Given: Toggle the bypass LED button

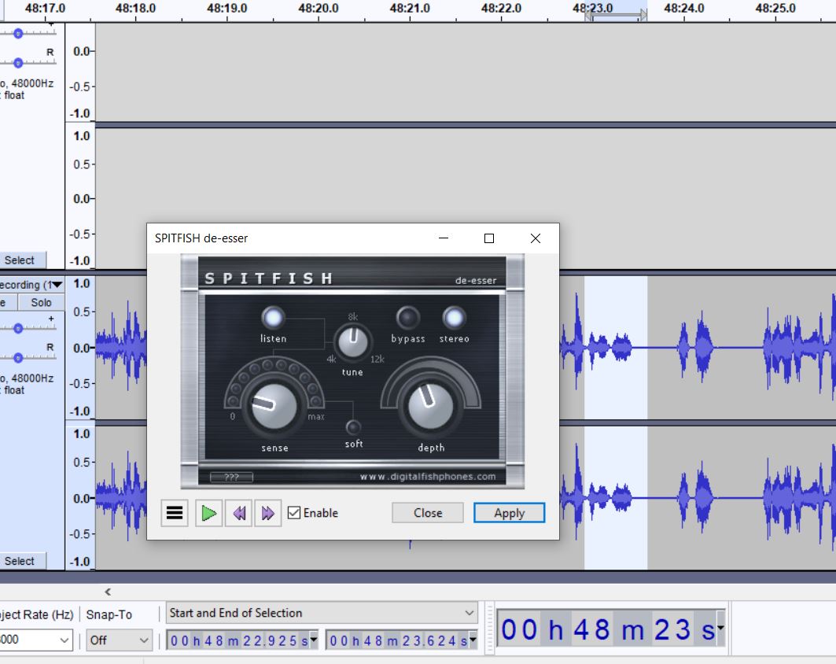Looking at the screenshot, I should pyautogui.click(x=408, y=318).
